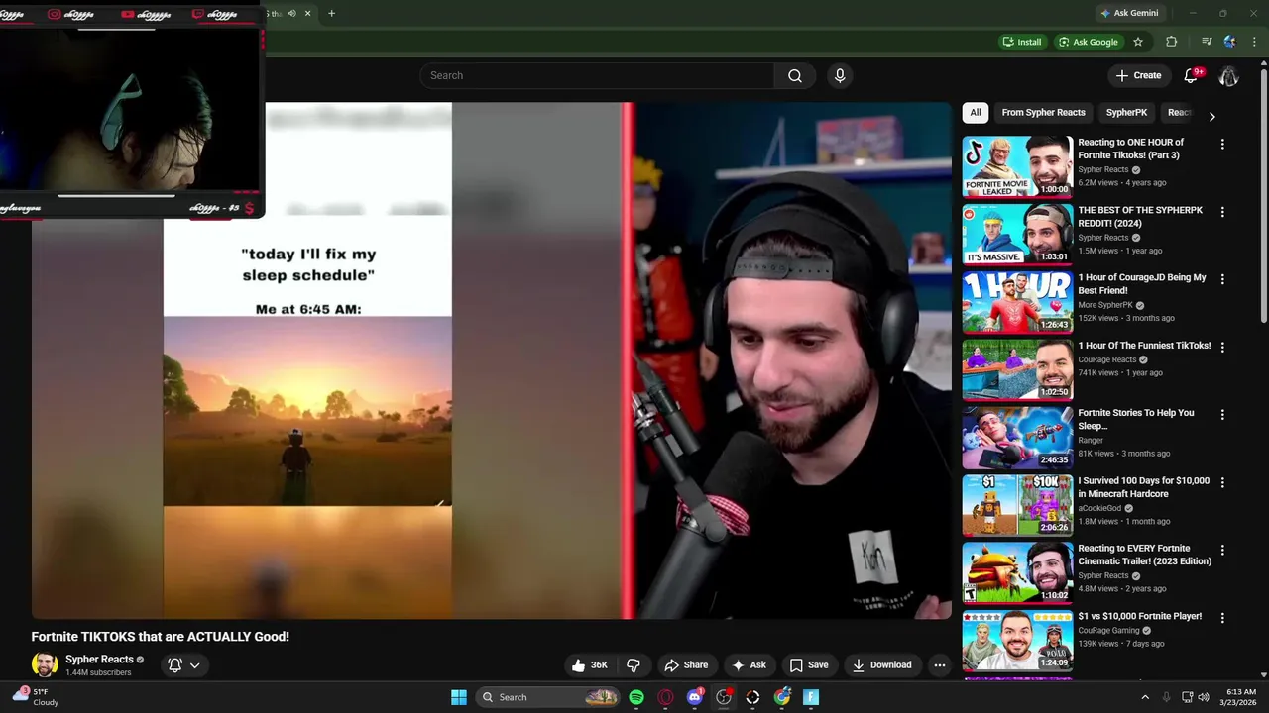The image size is (1269, 713).
Task: Open more actions ellipsis below the video
Action: 940,665
